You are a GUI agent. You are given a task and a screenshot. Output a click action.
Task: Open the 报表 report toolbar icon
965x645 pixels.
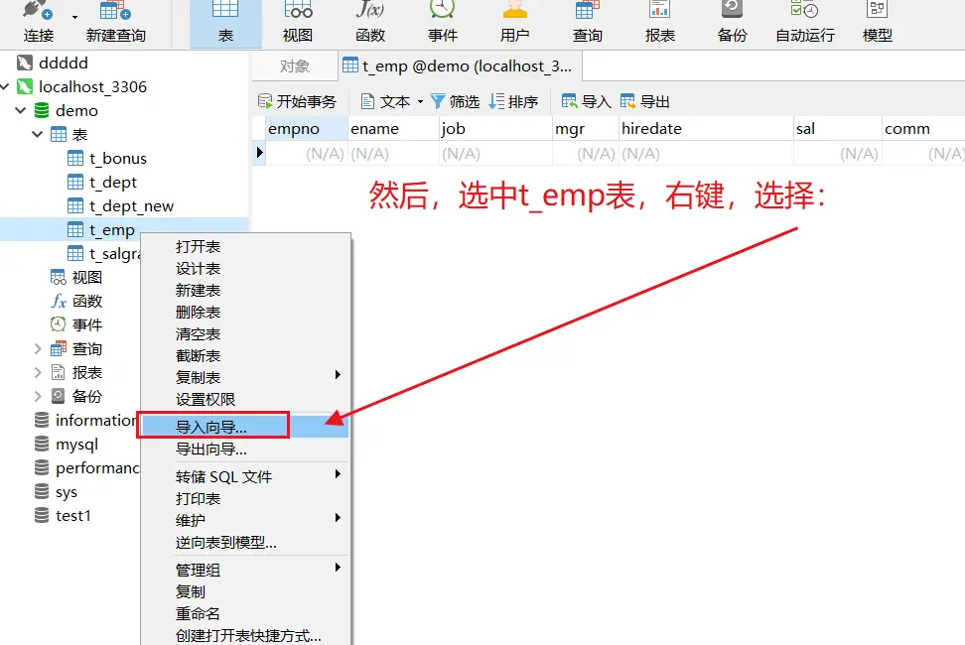[x=660, y=22]
